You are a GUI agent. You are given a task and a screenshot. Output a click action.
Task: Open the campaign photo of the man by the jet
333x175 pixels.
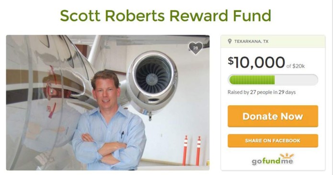click(108, 103)
